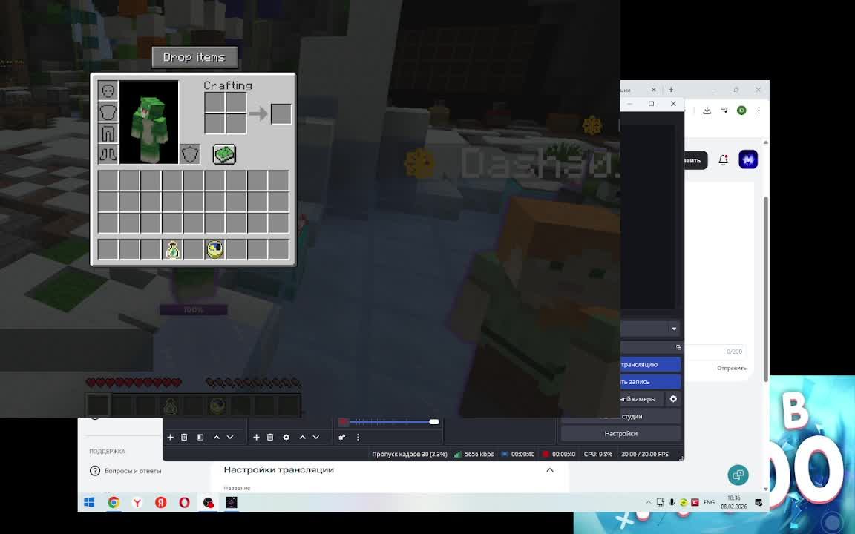Focus the chat message input field
This screenshot has width=855, height=534.
(x=715, y=352)
